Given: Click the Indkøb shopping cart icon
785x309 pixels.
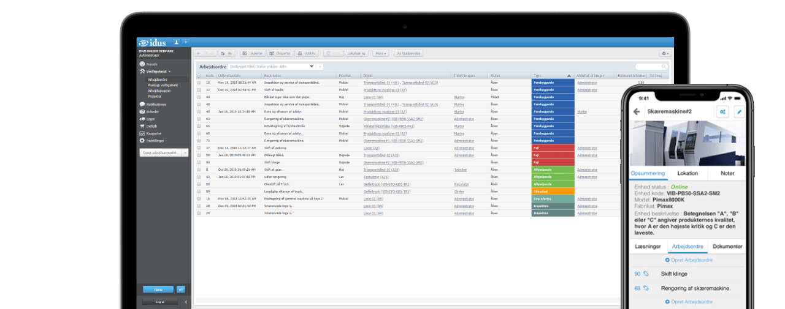Looking at the screenshot, I should pos(142,126).
